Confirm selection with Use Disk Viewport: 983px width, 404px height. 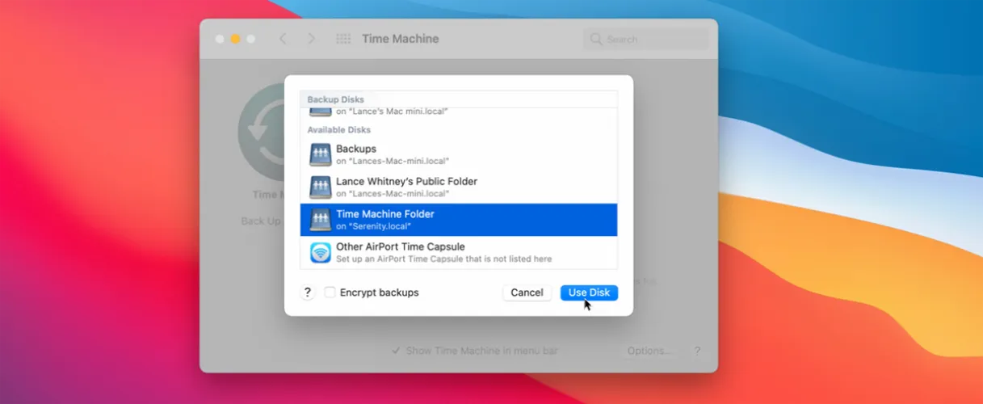[589, 292]
